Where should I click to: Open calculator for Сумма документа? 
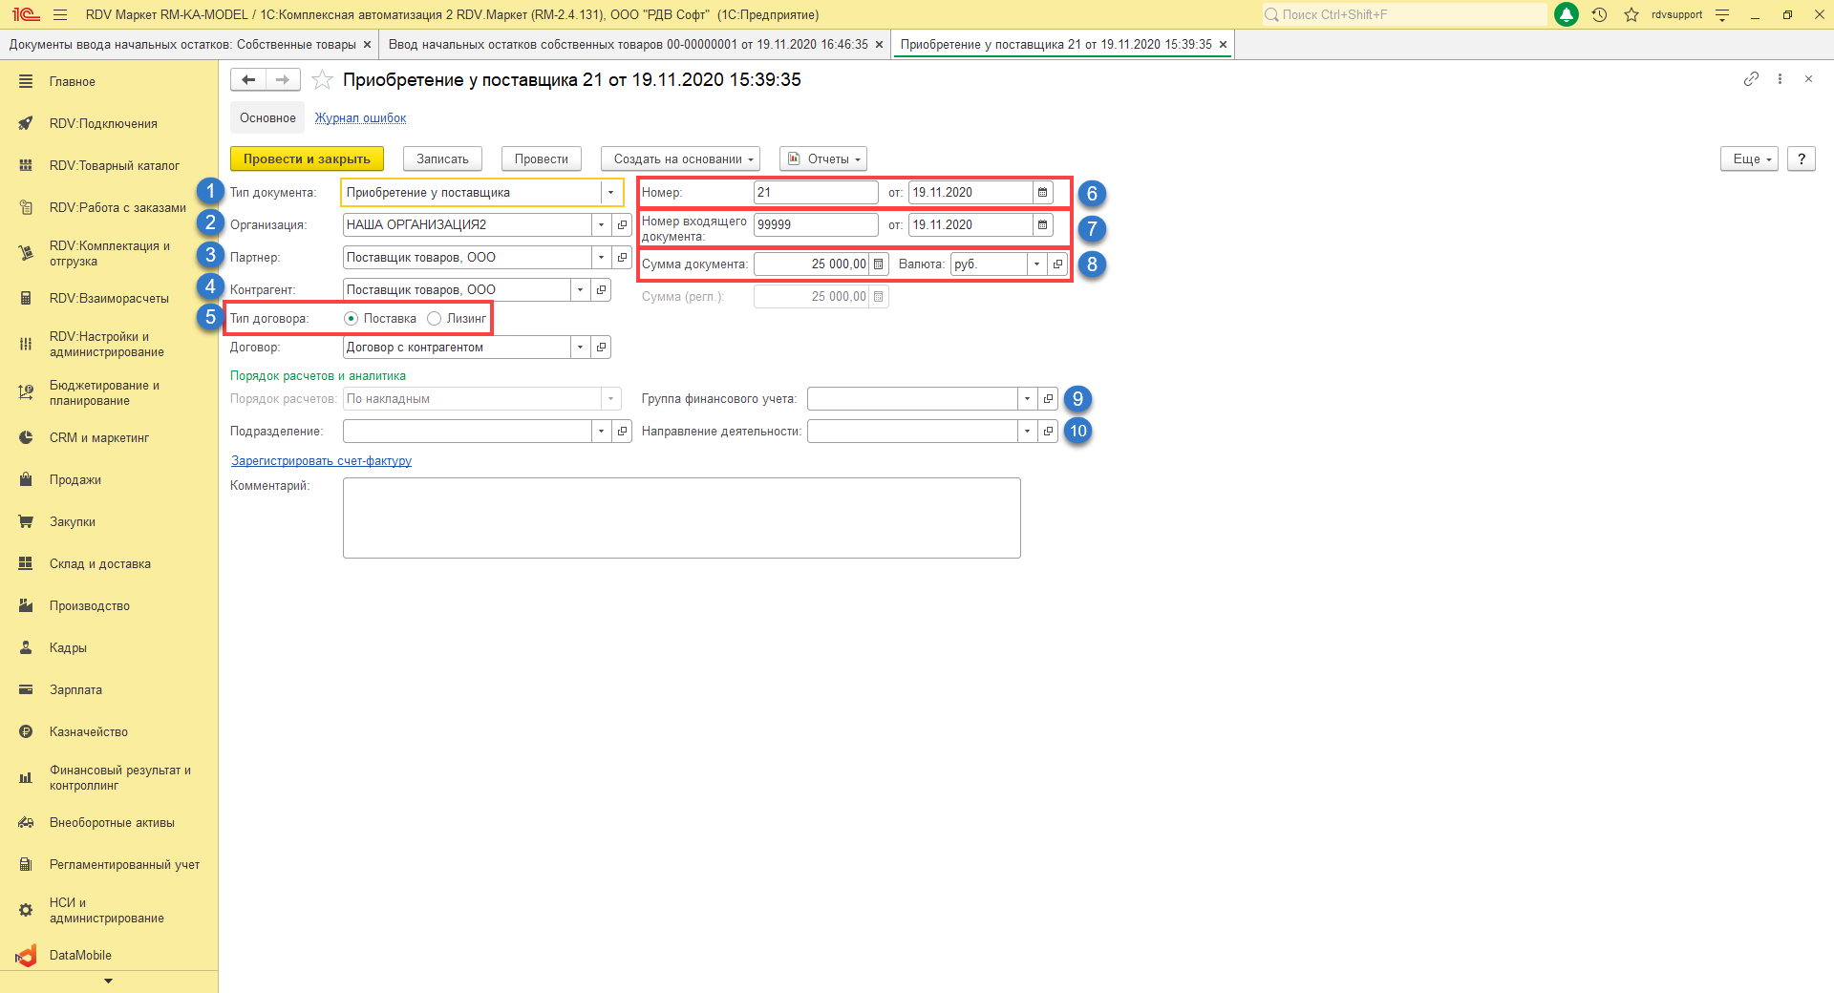pos(879,264)
